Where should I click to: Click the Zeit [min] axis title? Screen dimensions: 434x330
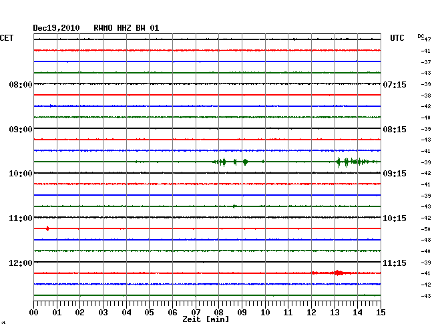(x=206, y=319)
